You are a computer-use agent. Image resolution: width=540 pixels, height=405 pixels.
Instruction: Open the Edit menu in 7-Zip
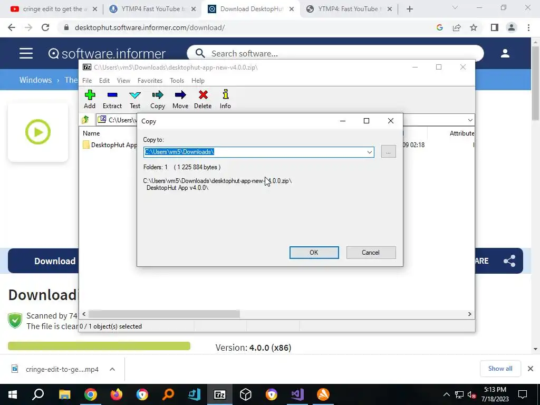point(104,80)
